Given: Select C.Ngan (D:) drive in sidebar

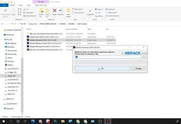Looking at the screenshot, I should (x=11, y=72).
